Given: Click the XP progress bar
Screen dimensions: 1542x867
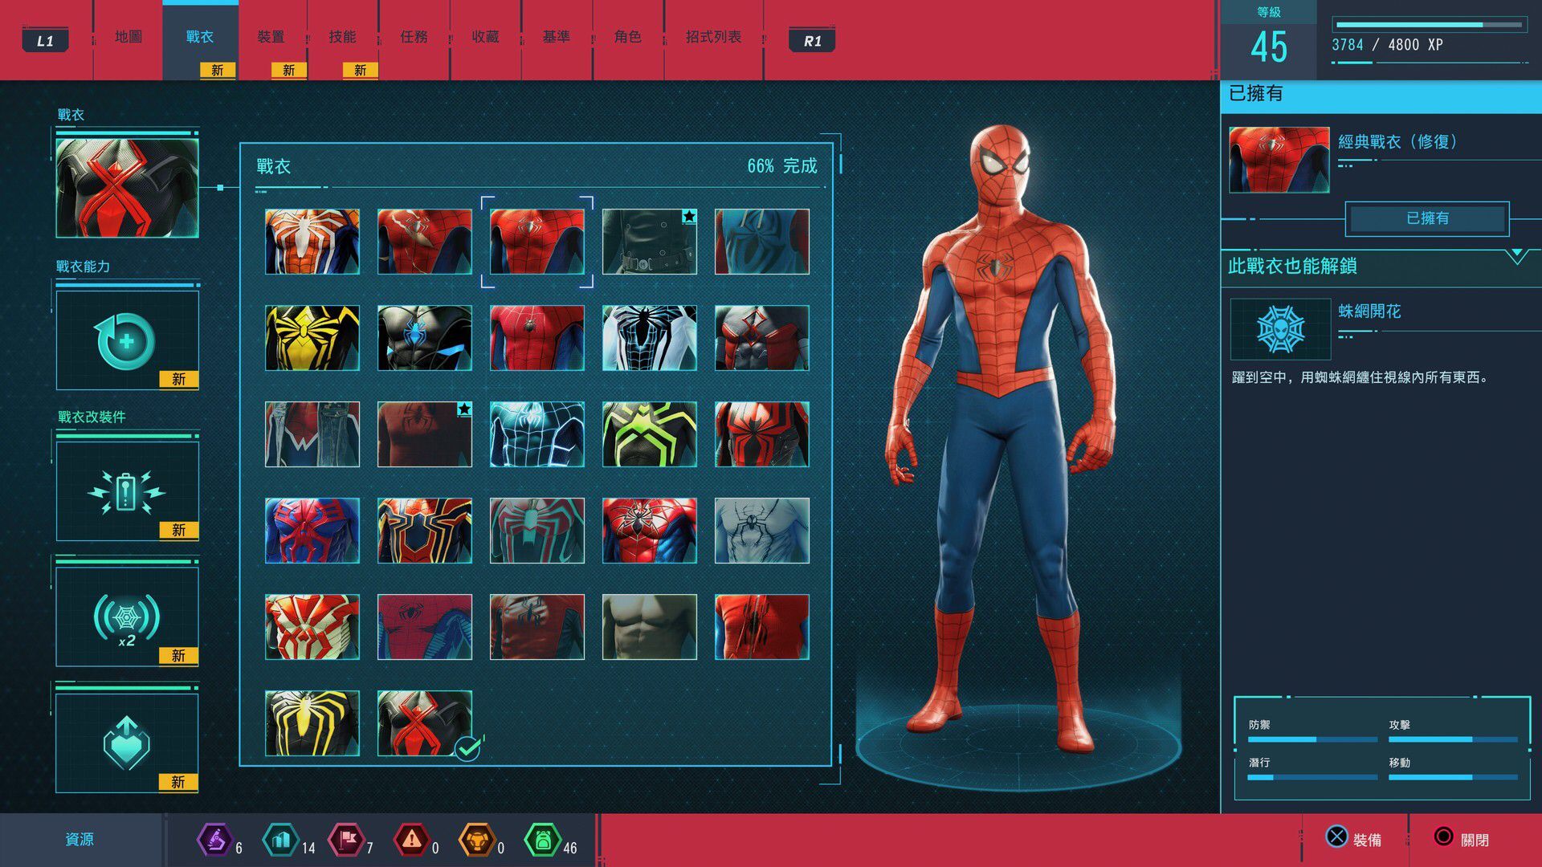Looking at the screenshot, I should 1428,25.
